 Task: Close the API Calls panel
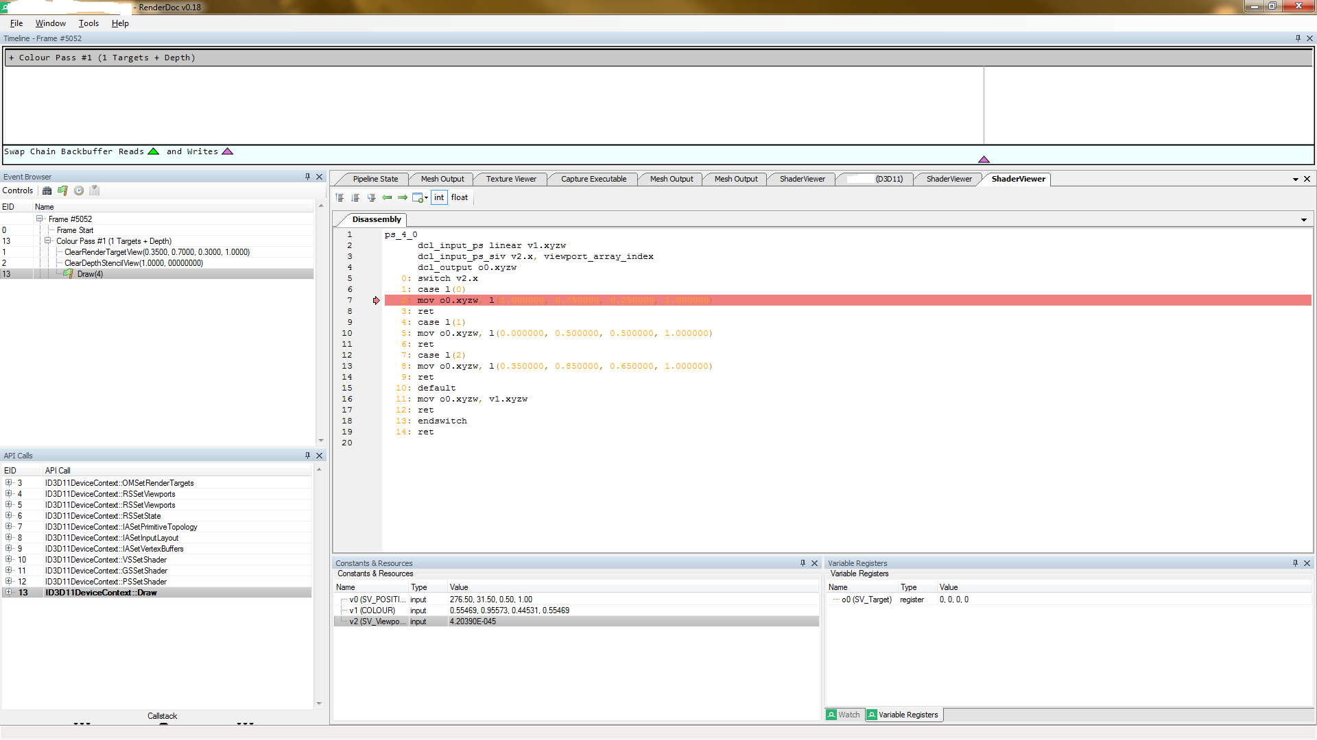tap(319, 456)
